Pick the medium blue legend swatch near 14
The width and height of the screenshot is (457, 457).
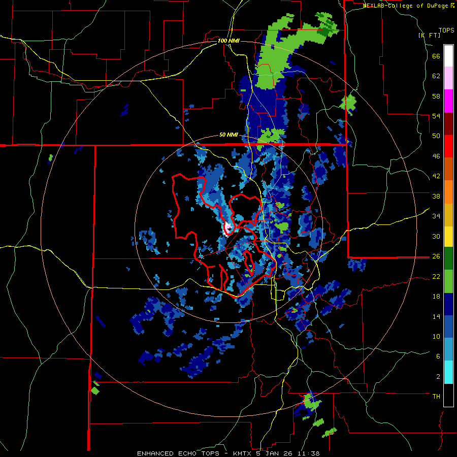pyautogui.click(x=448, y=327)
